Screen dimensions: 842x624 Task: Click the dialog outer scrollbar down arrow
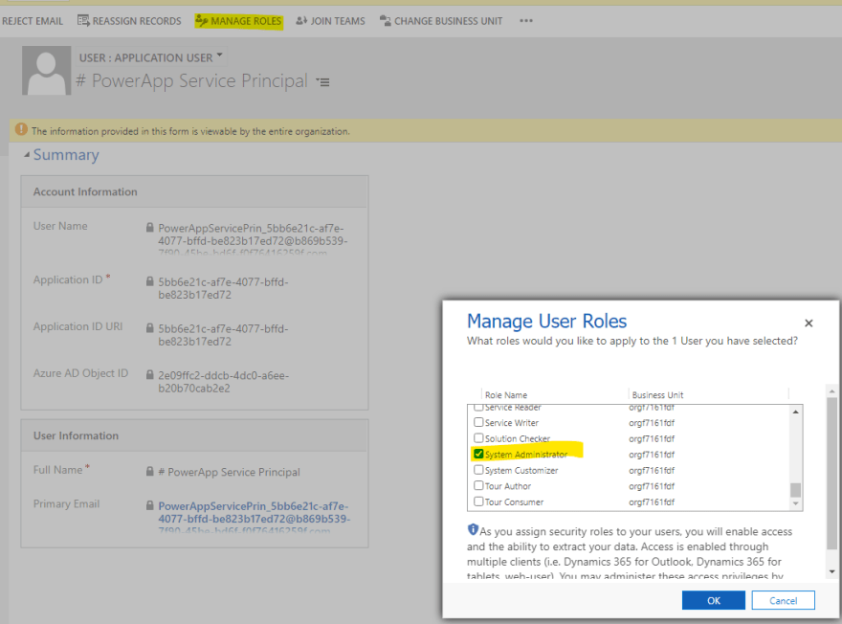click(831, 571)
